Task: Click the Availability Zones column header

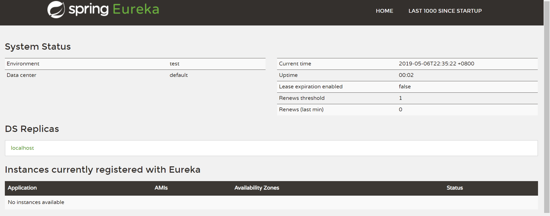Action: click(x=257, y=188)
